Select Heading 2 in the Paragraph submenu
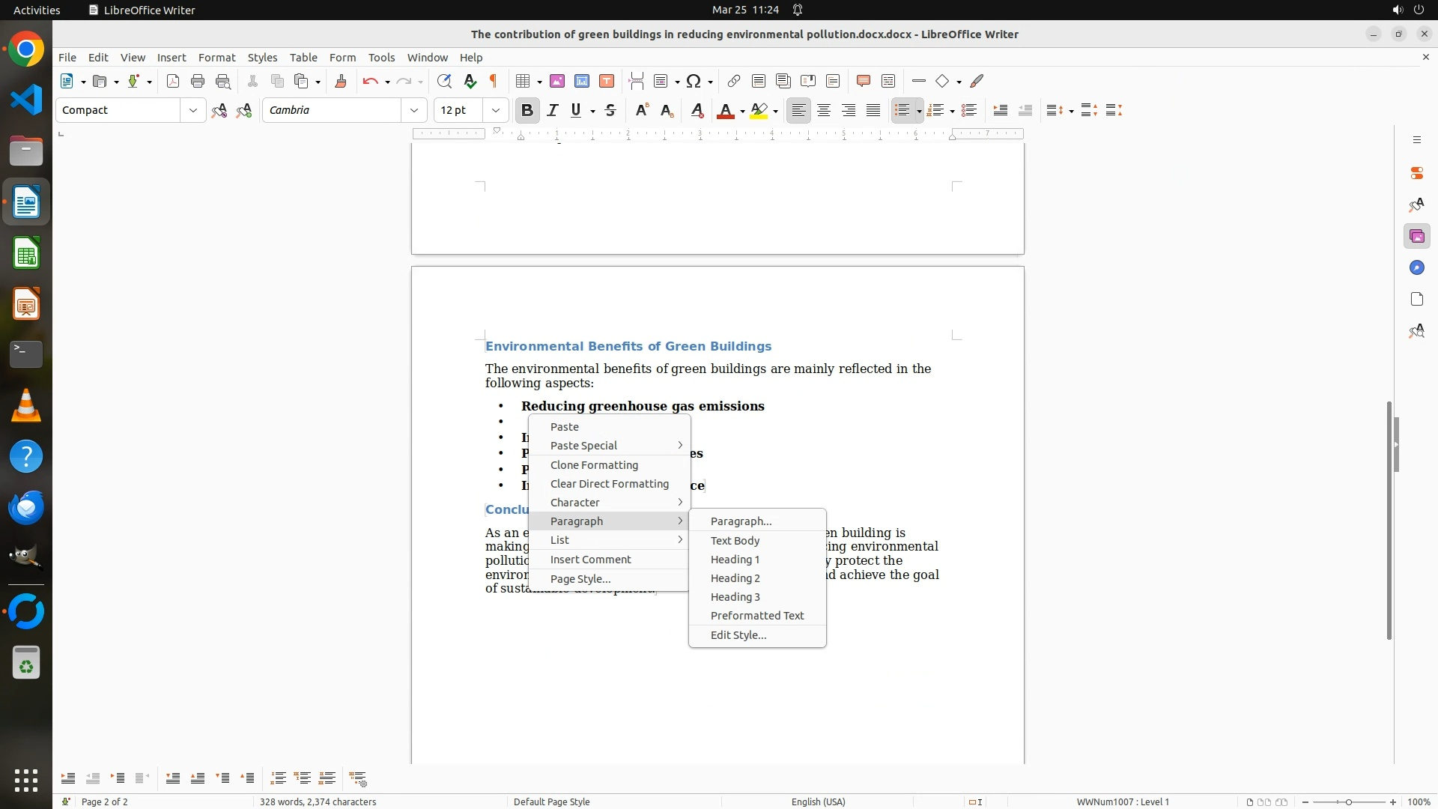 [x=735, y=578]
